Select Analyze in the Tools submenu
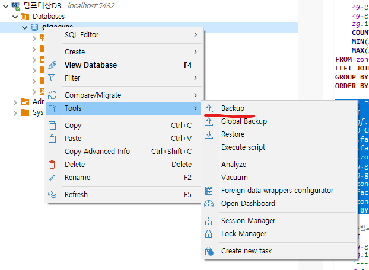The height and width of the screenshot is (270, 369). coord(234,165)
